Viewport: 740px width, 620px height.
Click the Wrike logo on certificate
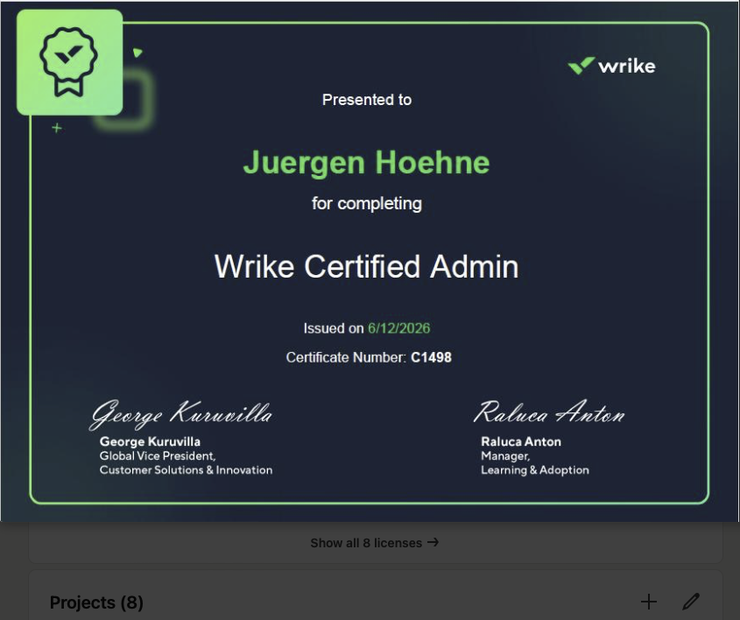click(x=611, y=66)
